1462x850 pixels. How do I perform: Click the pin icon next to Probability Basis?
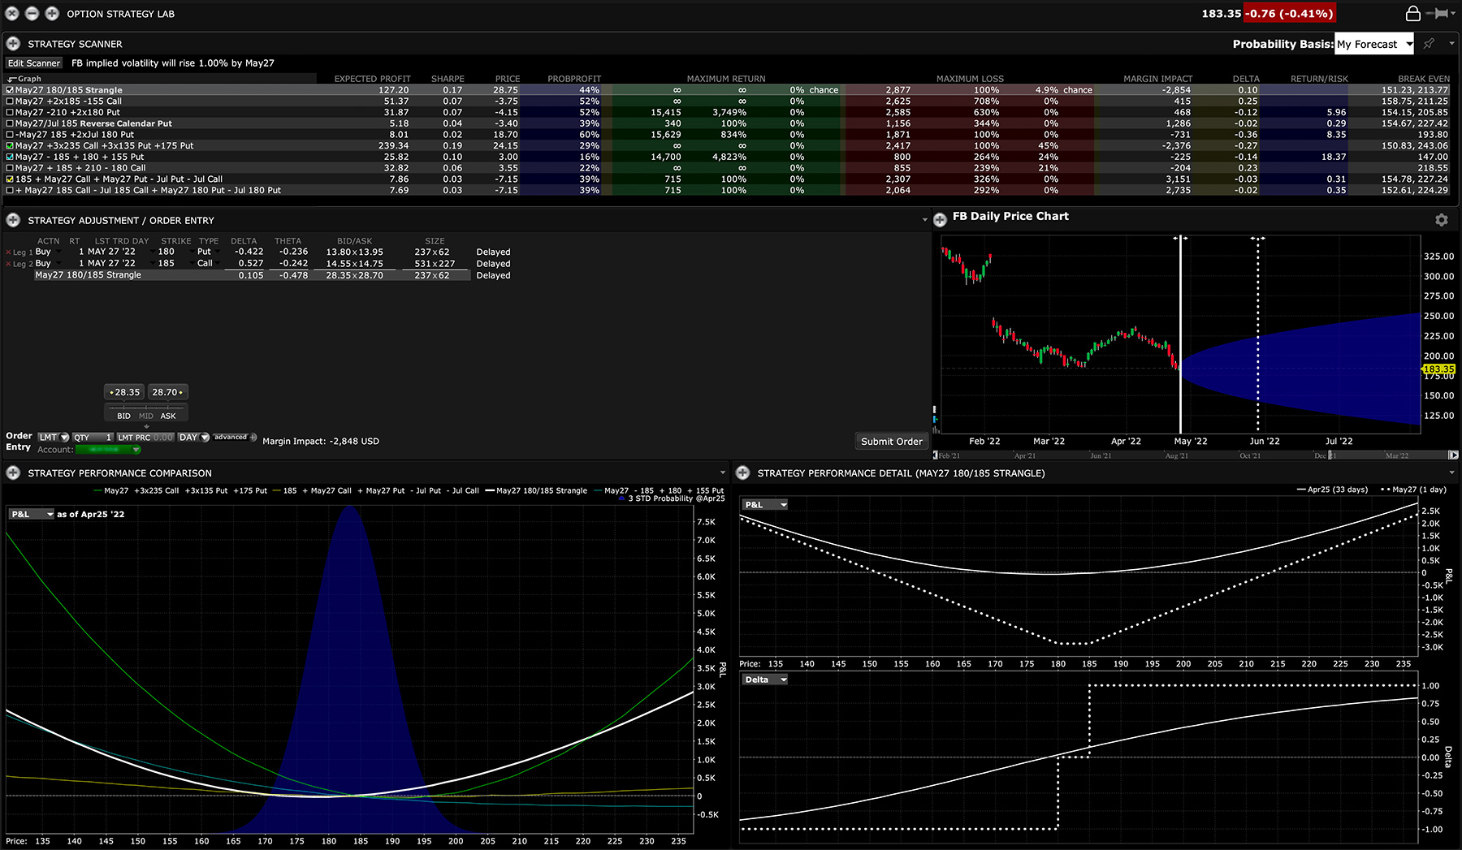click(1427, 44)
